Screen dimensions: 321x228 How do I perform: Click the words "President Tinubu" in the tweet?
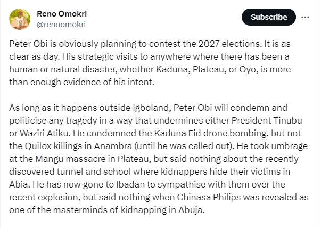point(267,120)
